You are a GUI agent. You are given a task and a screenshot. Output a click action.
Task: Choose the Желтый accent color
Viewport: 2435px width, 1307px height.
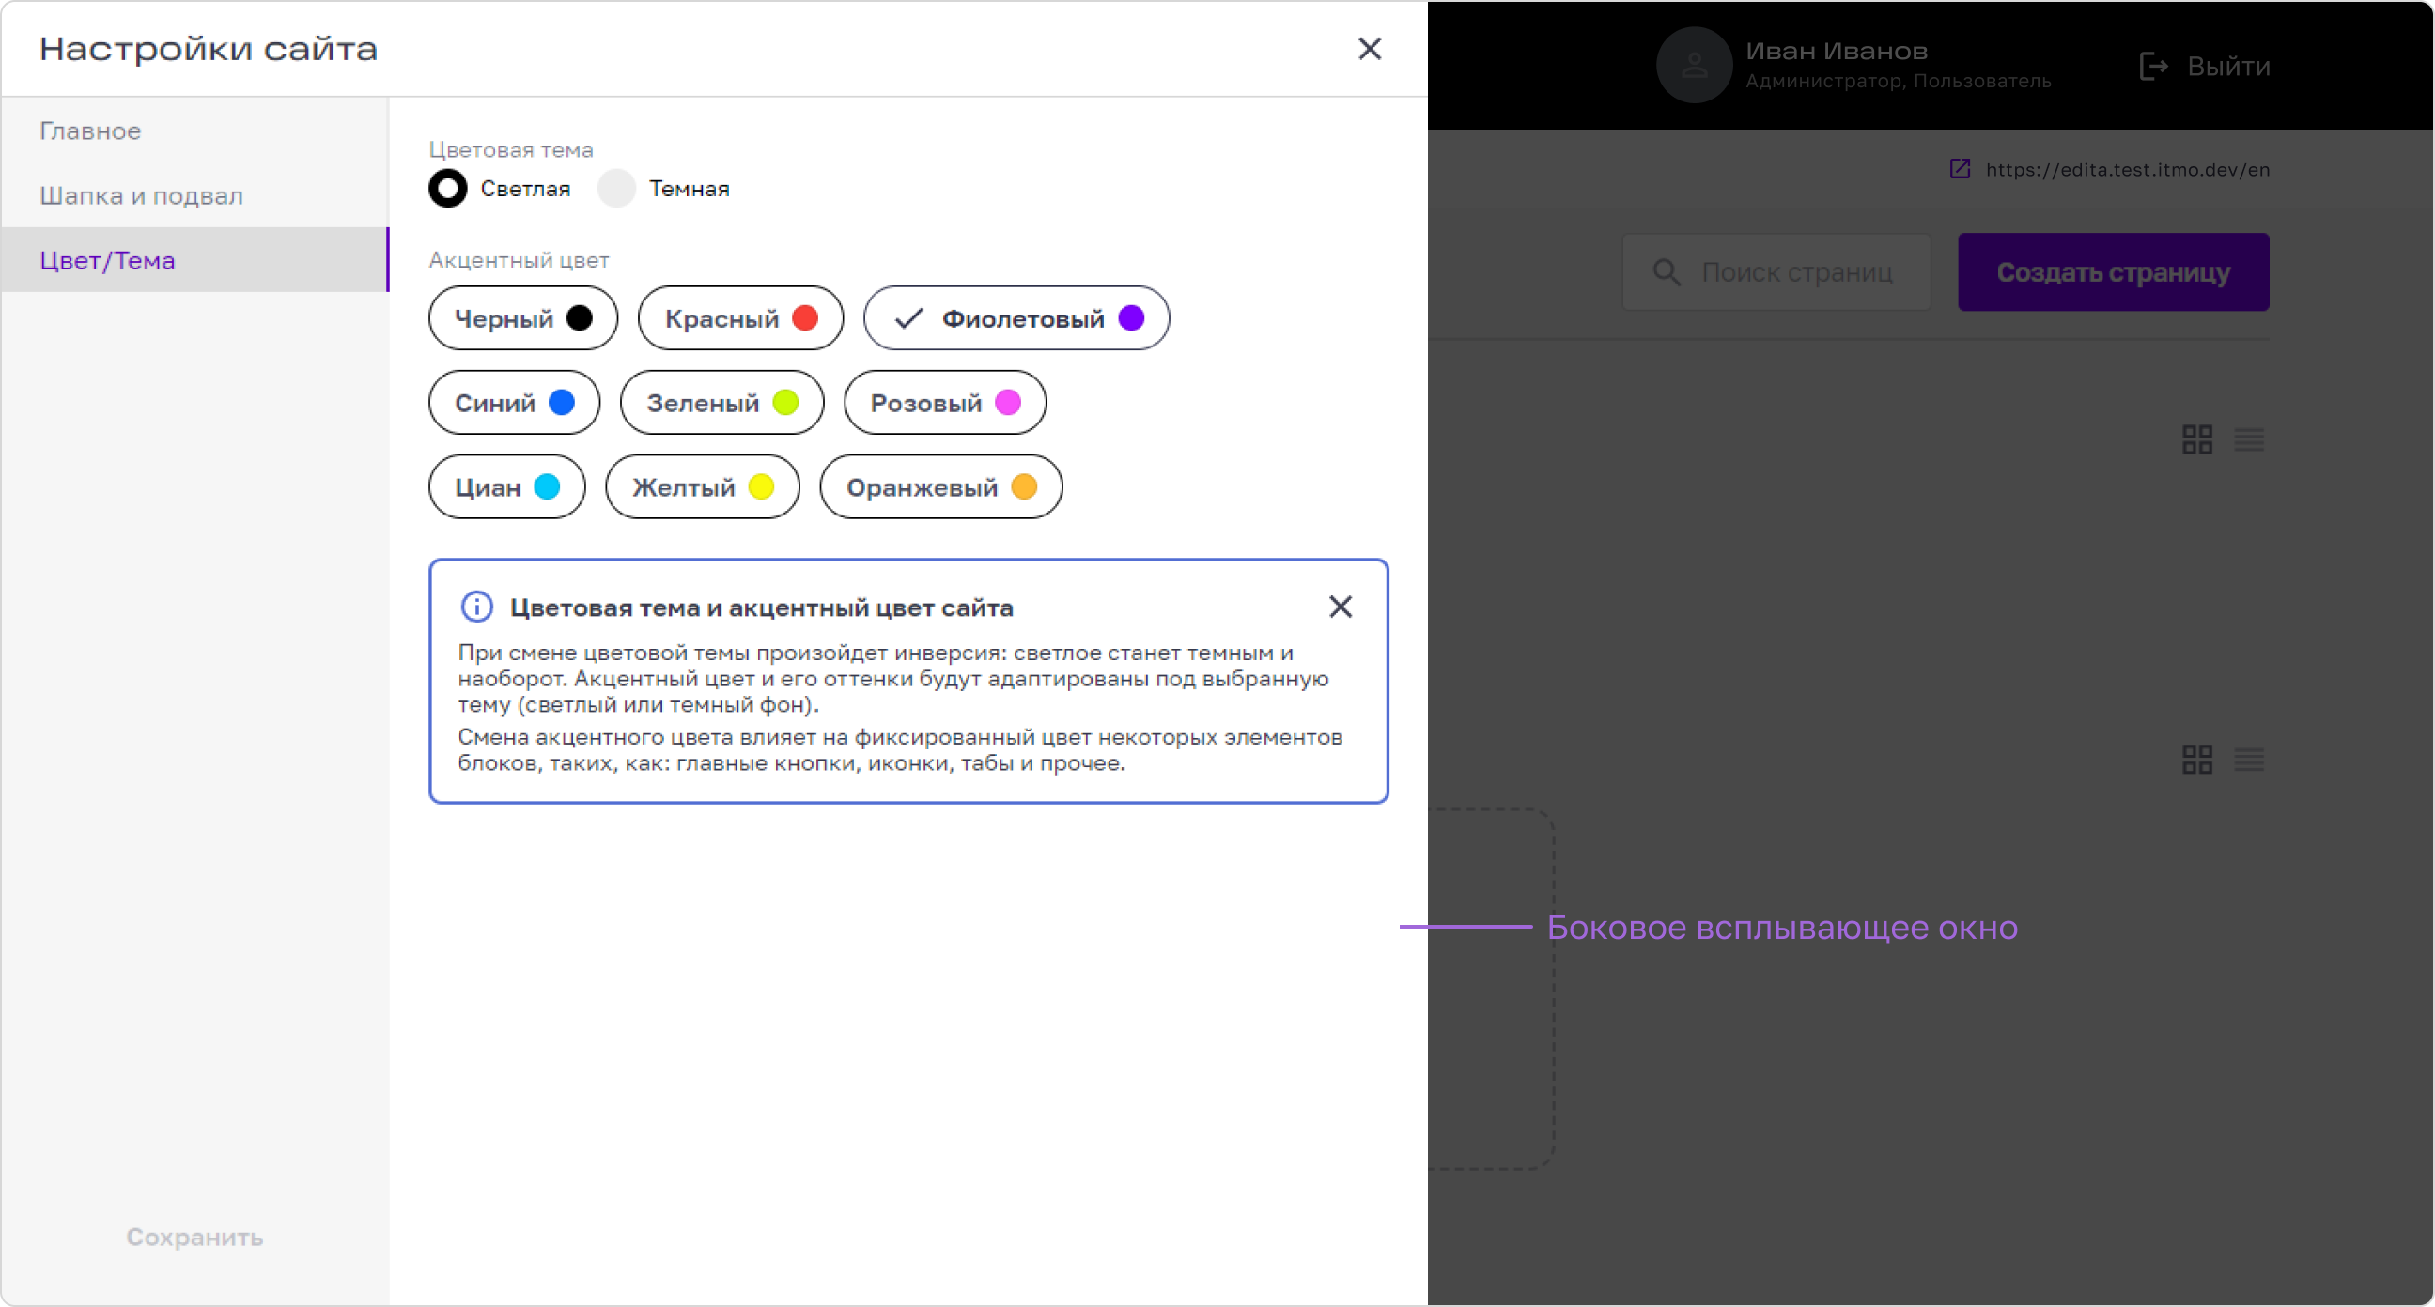pos(703,486)
